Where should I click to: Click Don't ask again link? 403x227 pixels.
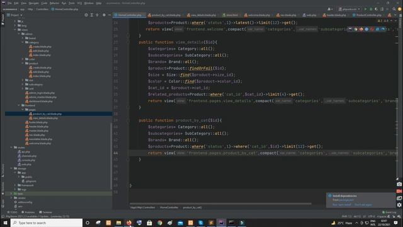pos(363,205)
